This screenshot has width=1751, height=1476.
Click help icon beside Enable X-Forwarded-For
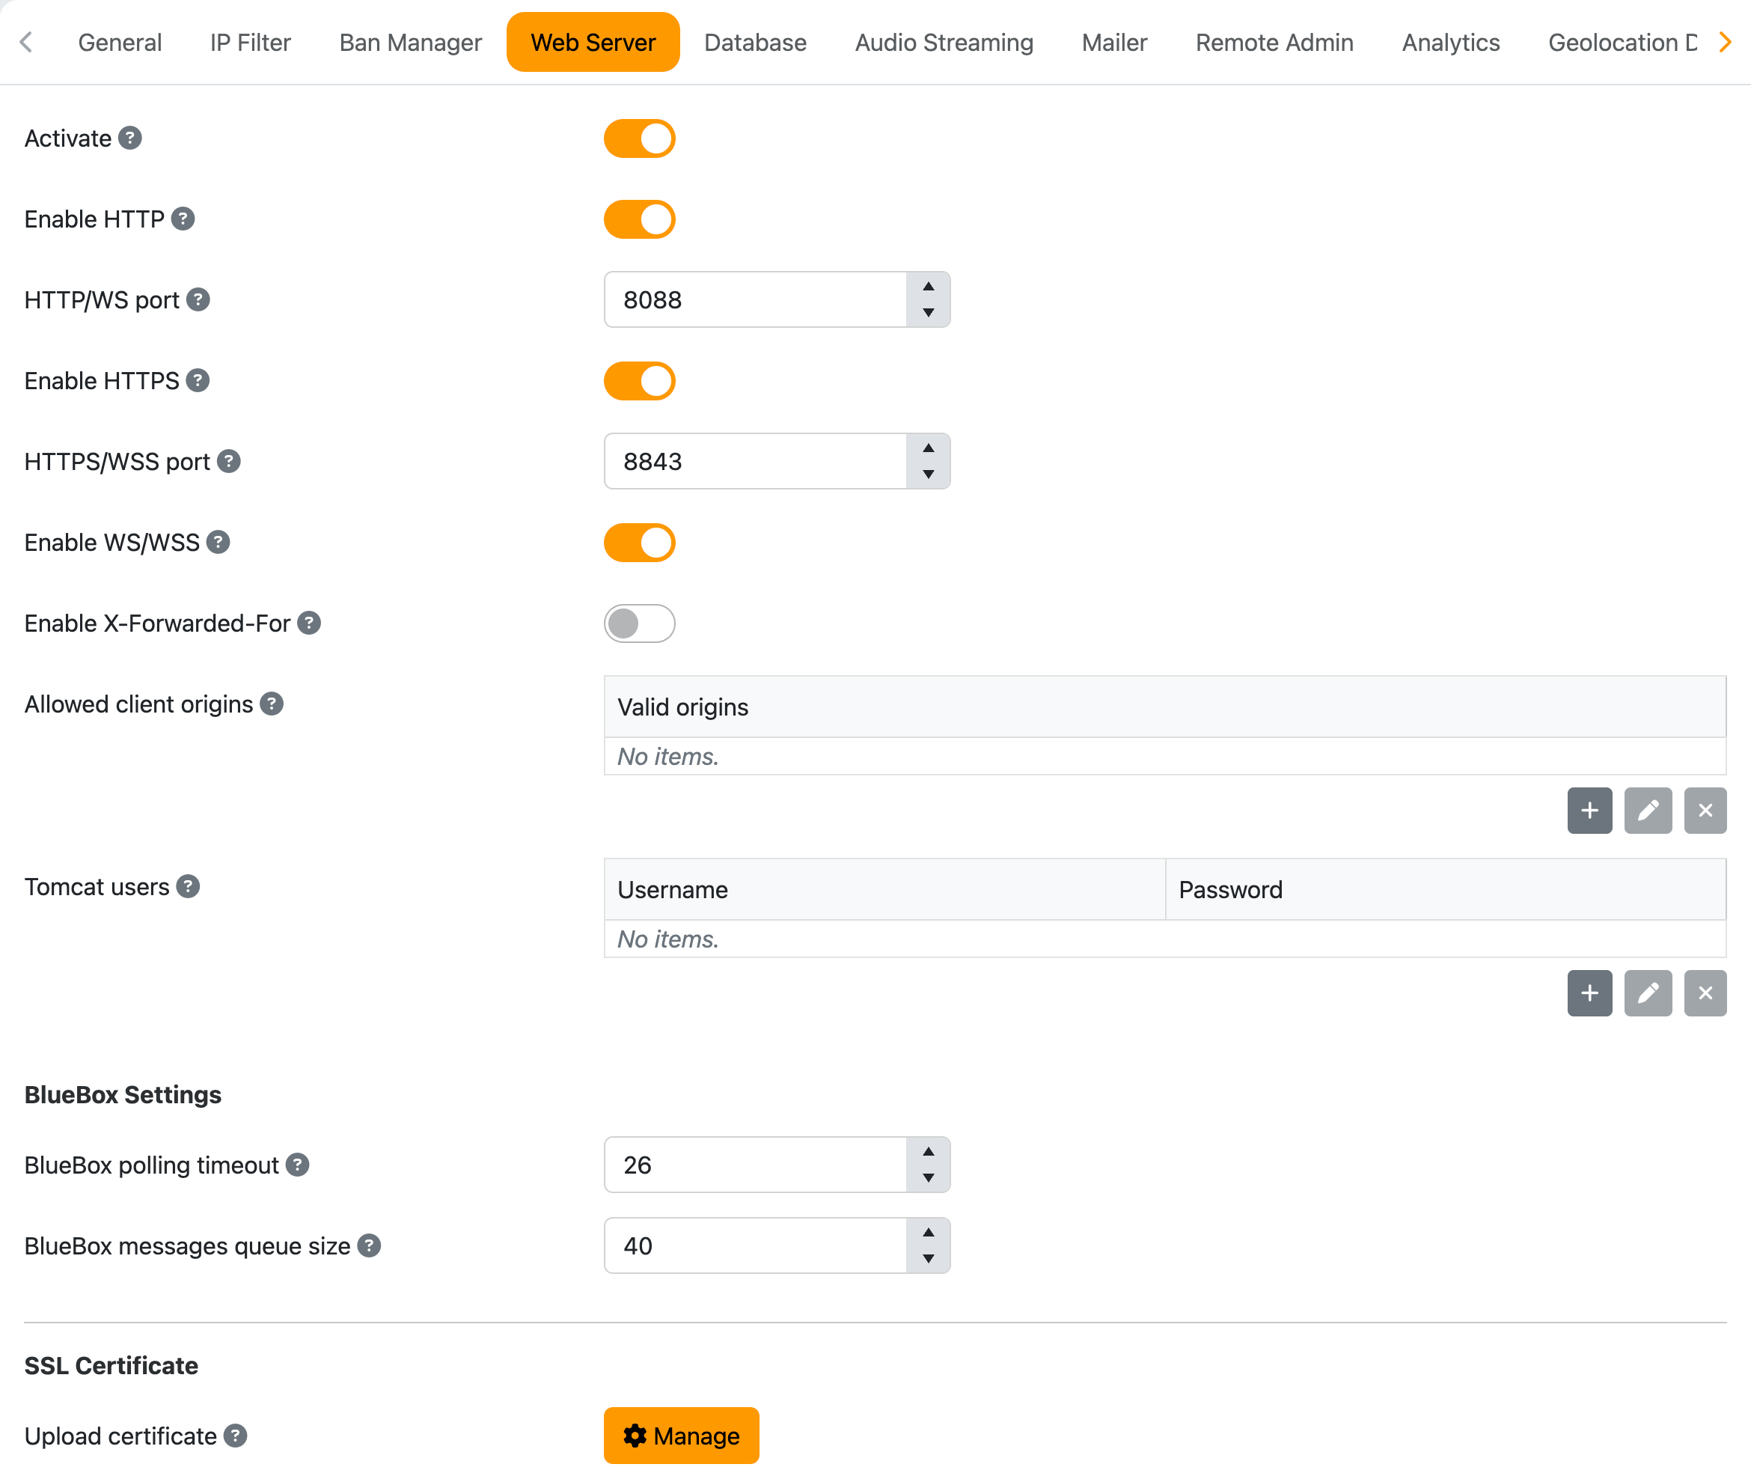(x=309, y=623)
